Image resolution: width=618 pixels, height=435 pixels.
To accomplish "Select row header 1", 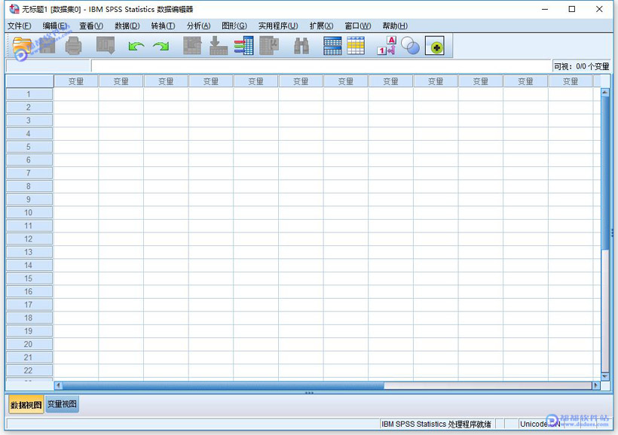I will tap(29, 94).
